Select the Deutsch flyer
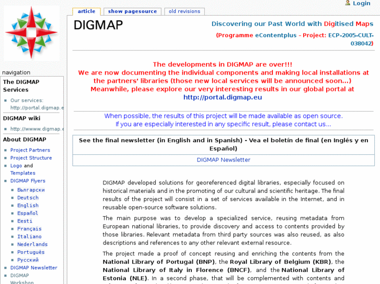 (28, 197)
